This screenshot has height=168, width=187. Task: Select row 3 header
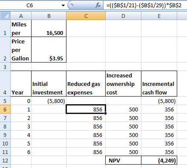(x=5, y=67)
